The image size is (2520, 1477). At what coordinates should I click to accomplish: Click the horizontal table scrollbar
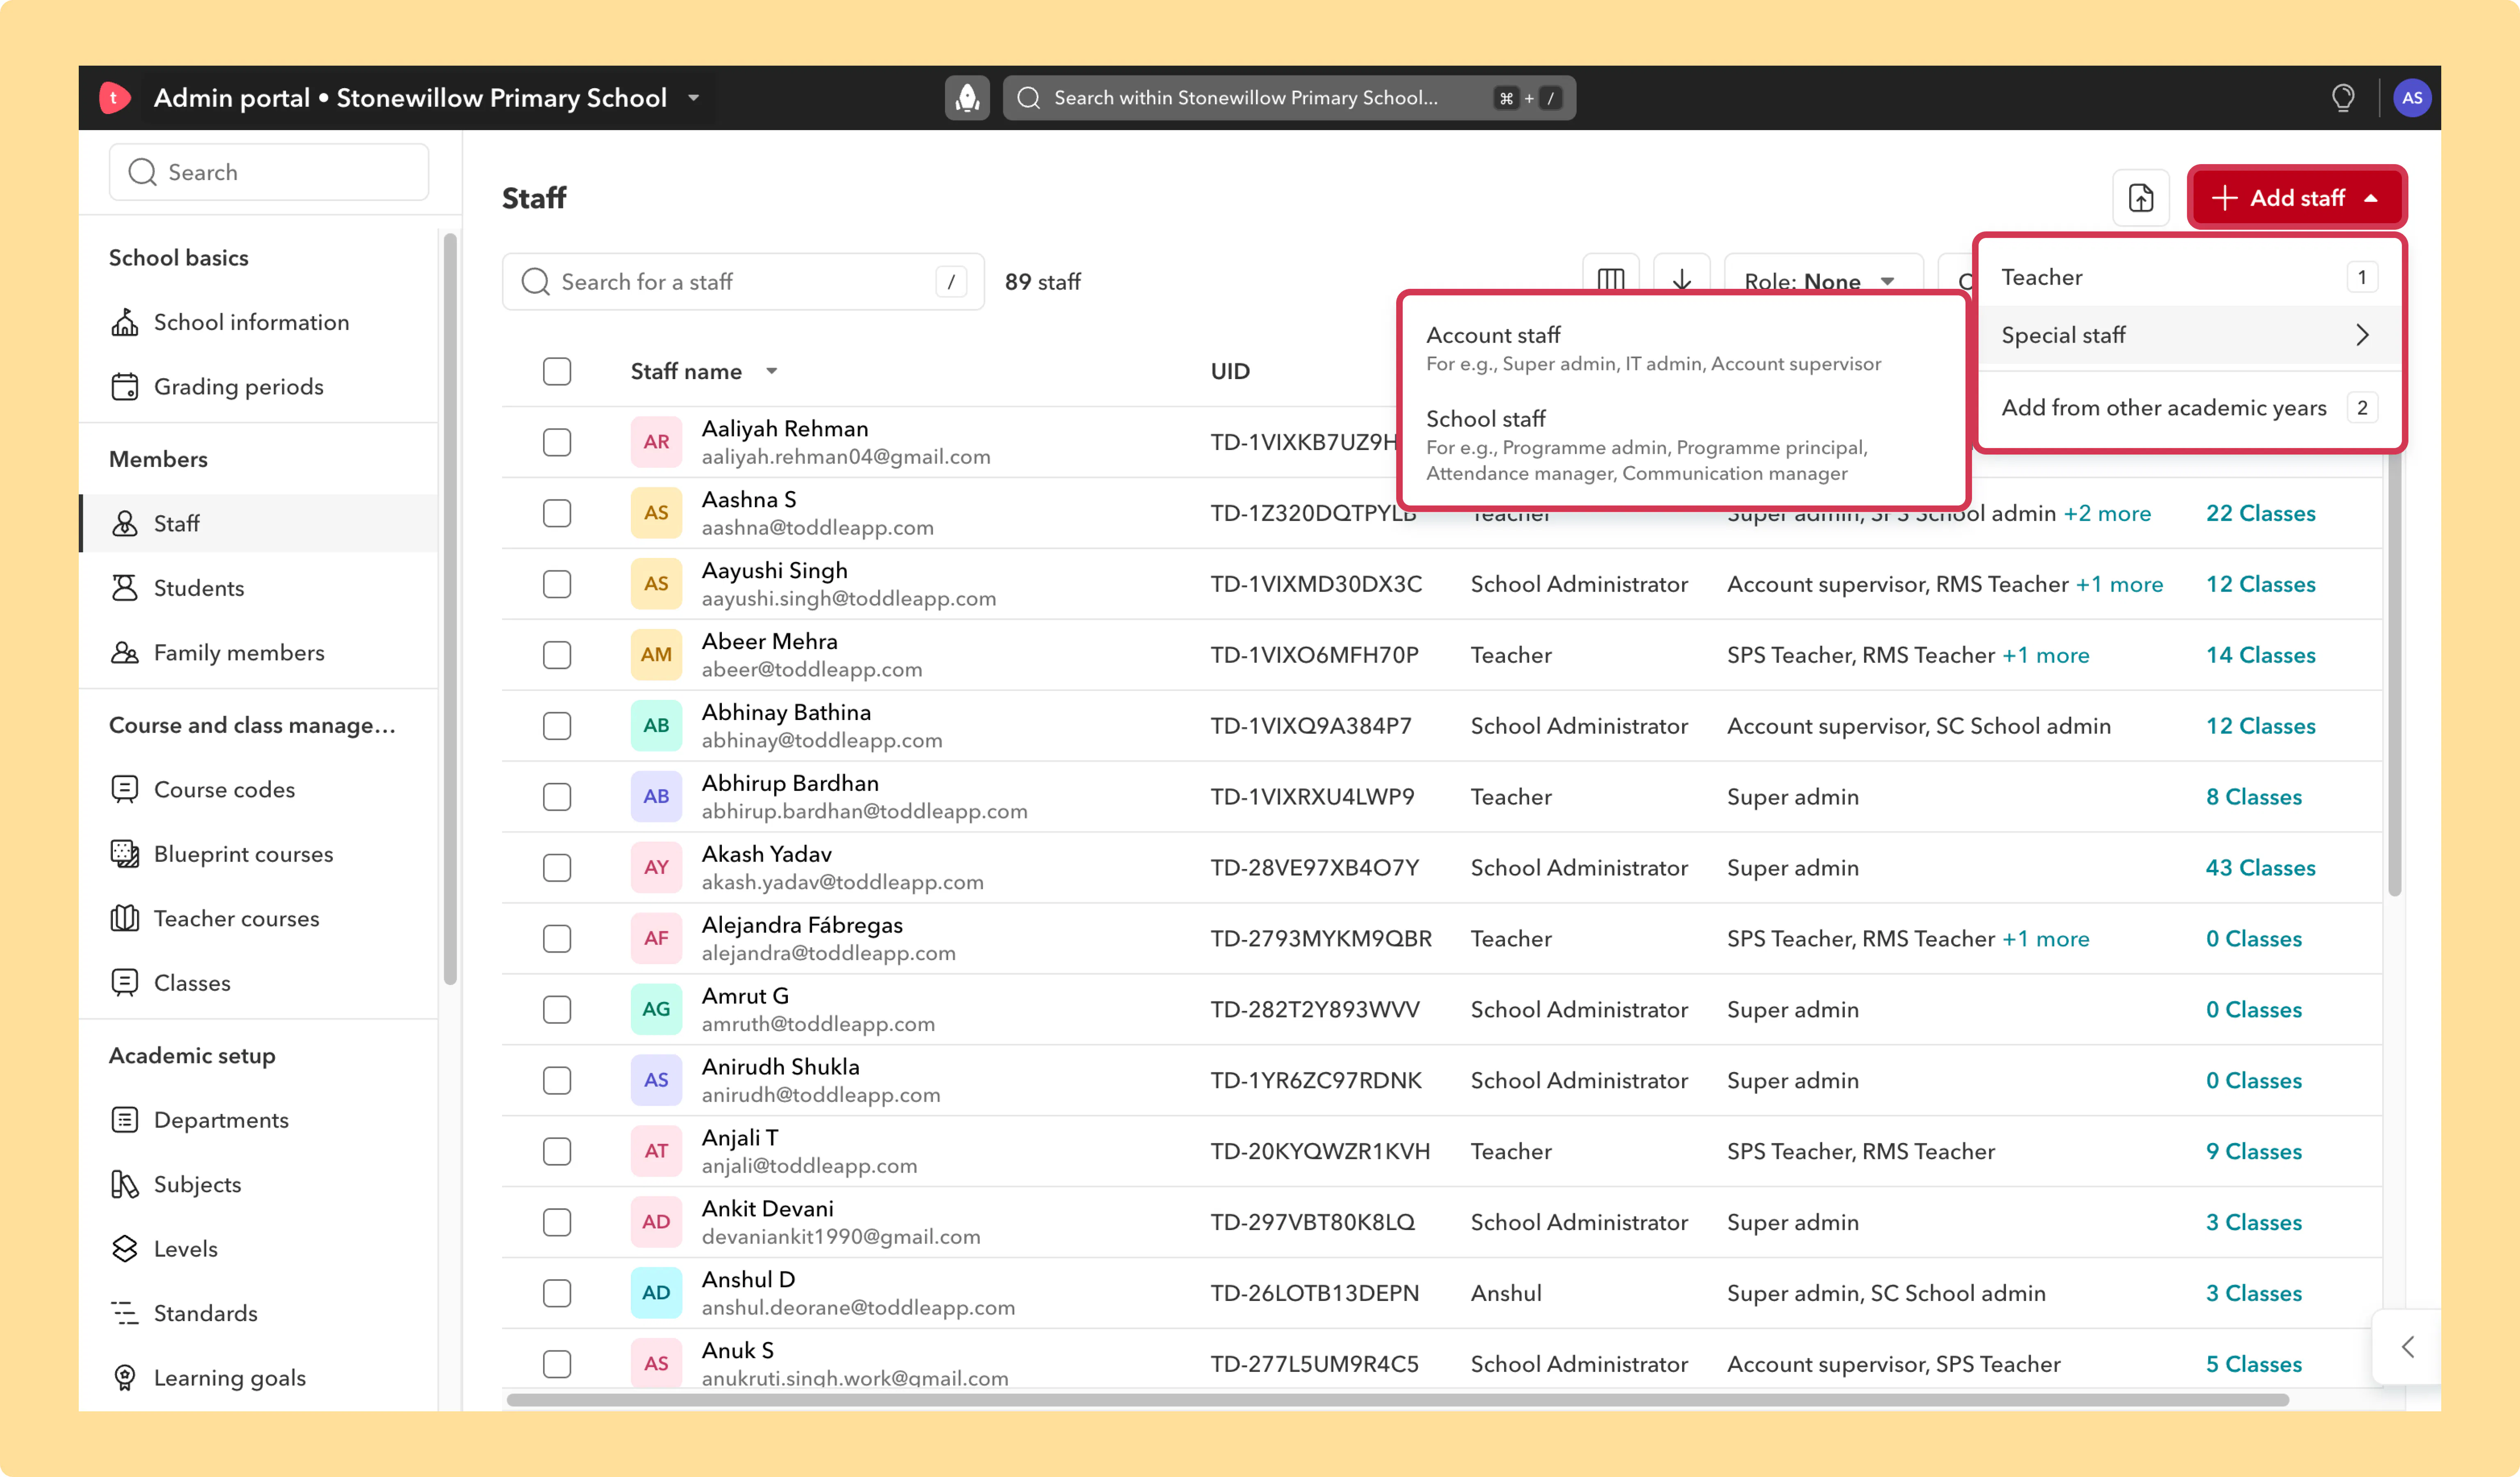click(1398, 1400)
